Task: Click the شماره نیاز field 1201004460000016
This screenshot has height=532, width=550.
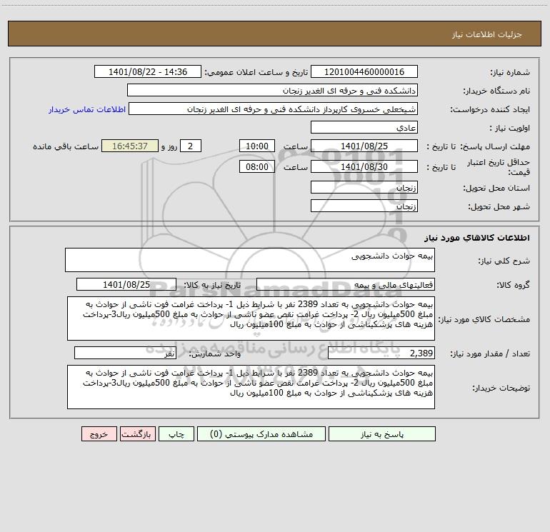Action: click(x=364, y=71)
